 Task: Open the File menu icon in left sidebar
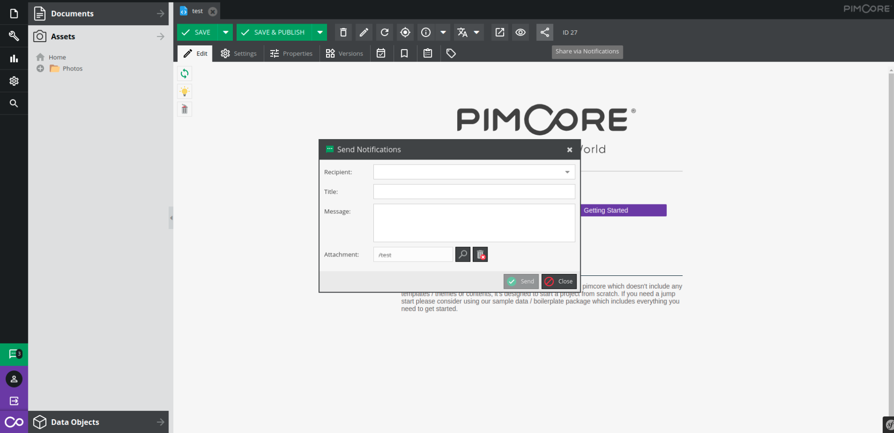[x=14, y=13]
